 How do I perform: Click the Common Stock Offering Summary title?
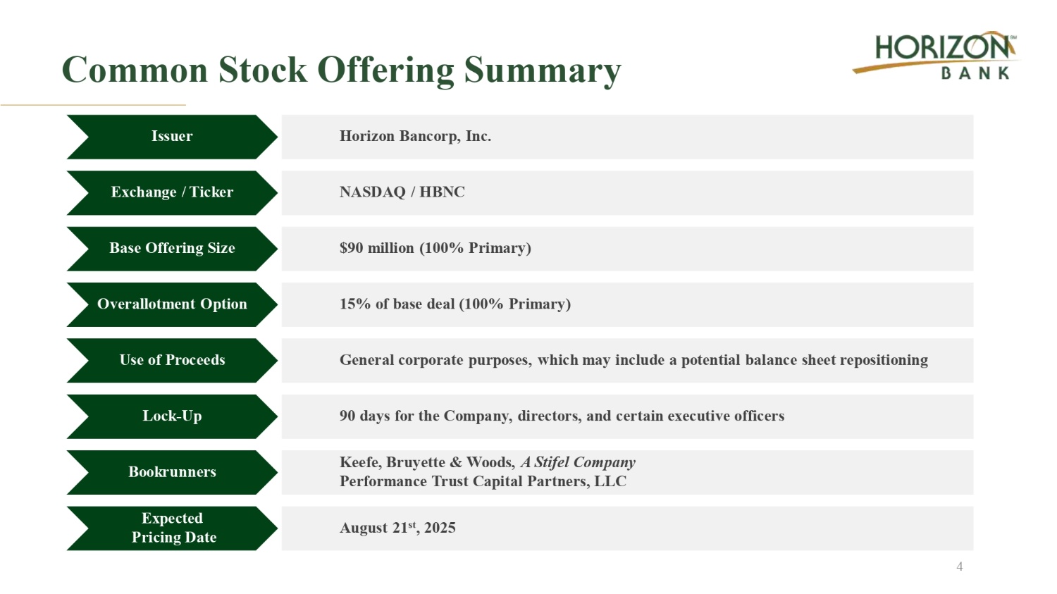click(341, 70)
